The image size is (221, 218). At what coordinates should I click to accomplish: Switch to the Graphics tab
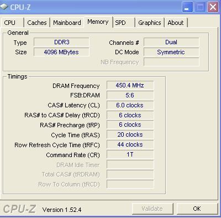(x=150, y=23)
